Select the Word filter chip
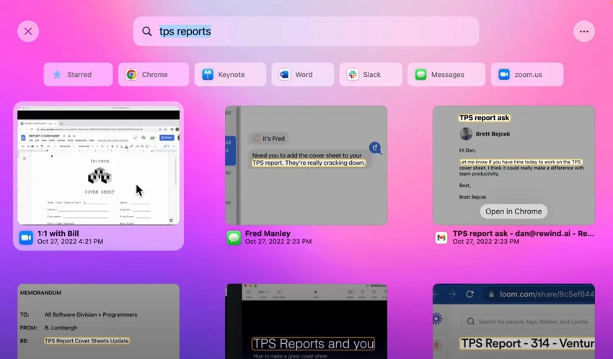Viewport: 613px width, 359px height. [303, 74]
